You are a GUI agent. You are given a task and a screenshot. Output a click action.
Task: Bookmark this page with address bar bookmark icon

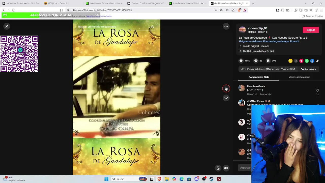tap(61, 10)
